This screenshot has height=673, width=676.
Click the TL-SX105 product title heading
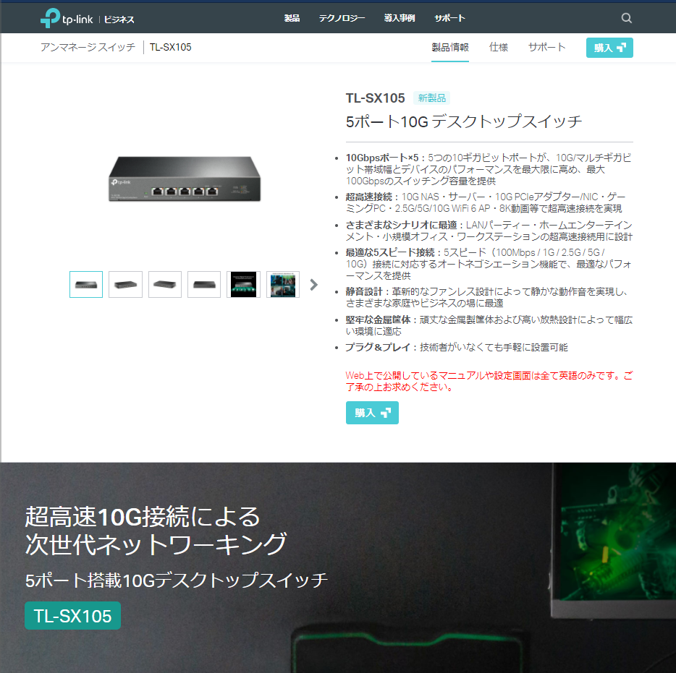(375, 98)
